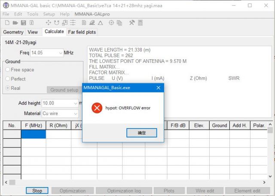The image size is (275, 196).
Task: Click the MMANA-GAL app icon in title bar
Action: point(6,6)
